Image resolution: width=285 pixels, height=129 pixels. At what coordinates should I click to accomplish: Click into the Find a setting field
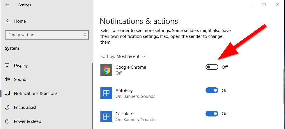click(x=47, y=35)
